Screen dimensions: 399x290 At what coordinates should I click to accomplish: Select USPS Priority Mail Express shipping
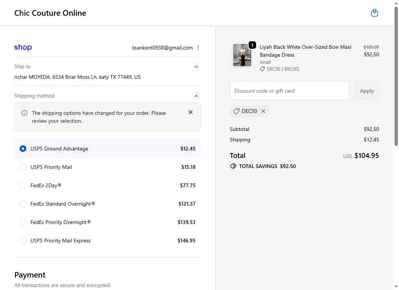point(108,240)
